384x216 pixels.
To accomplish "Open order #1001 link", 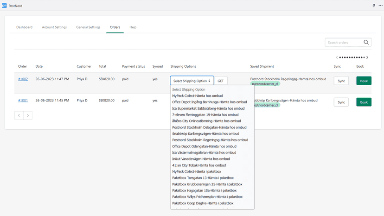I will point(23,101).
